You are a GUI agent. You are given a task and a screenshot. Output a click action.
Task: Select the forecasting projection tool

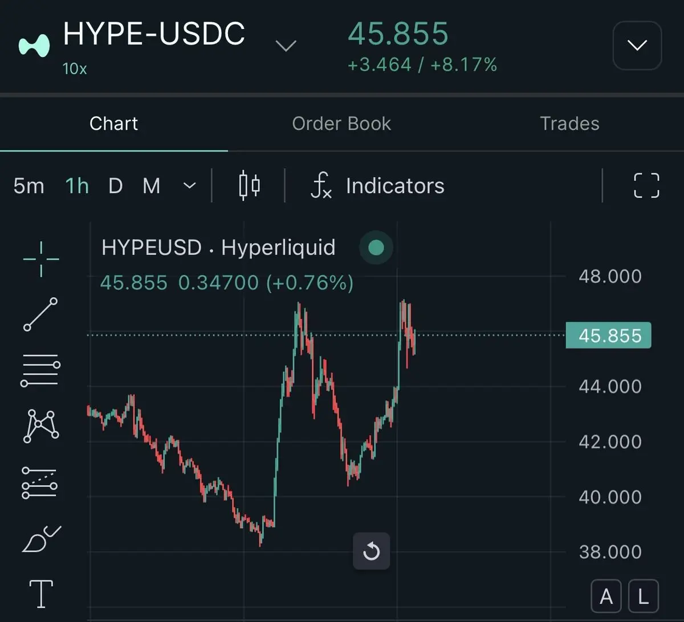click(39, 482)
